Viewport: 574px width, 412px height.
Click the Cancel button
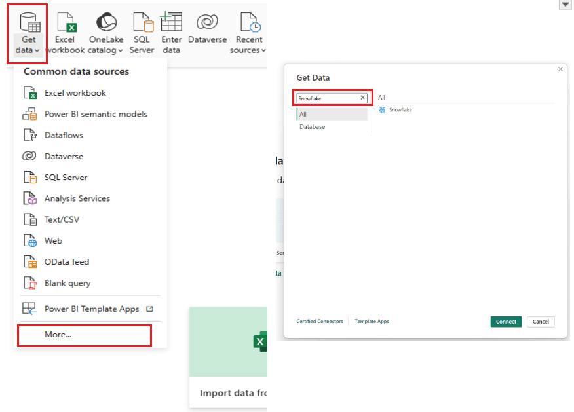(541, 322)
